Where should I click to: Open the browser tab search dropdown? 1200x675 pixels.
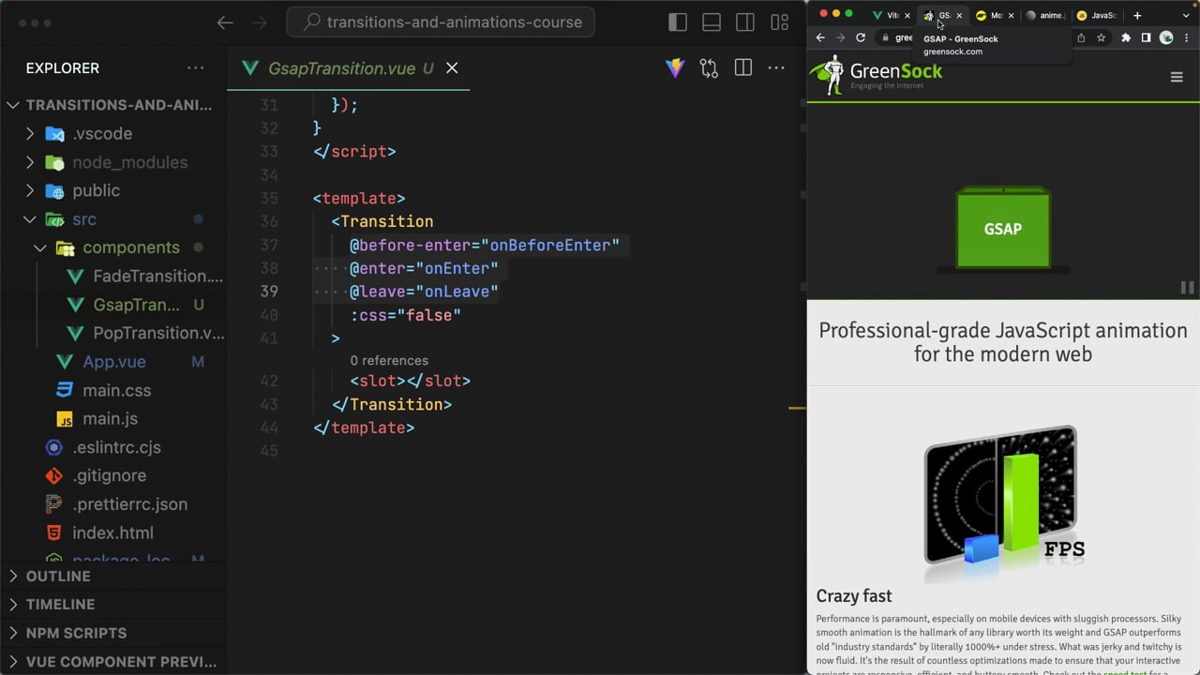pyautogui.click(x=1186, y=15)
